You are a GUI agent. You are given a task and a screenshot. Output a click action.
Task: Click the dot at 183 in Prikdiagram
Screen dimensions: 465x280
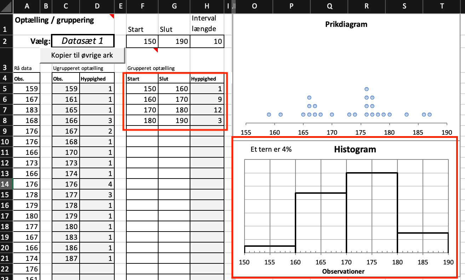pos(407,115)
